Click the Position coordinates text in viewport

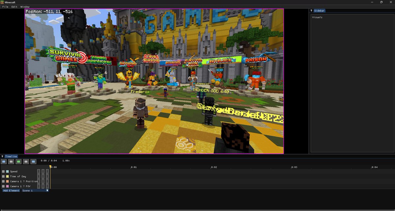click(49, 11)
